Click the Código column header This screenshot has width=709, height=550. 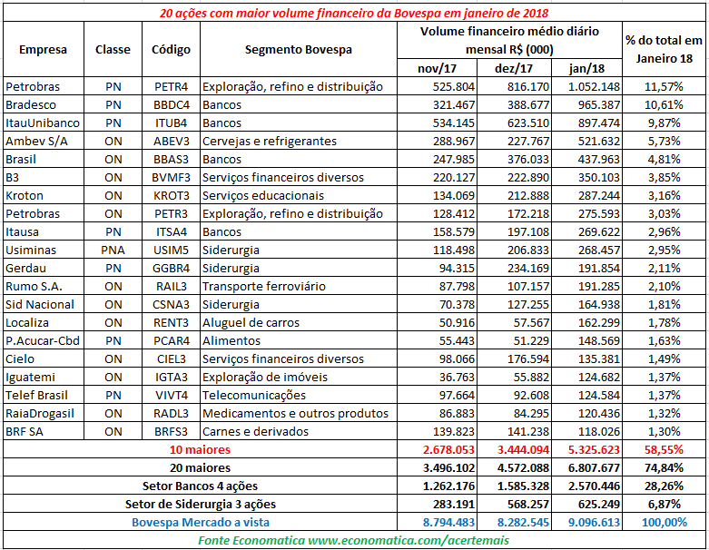pos(171,49)
